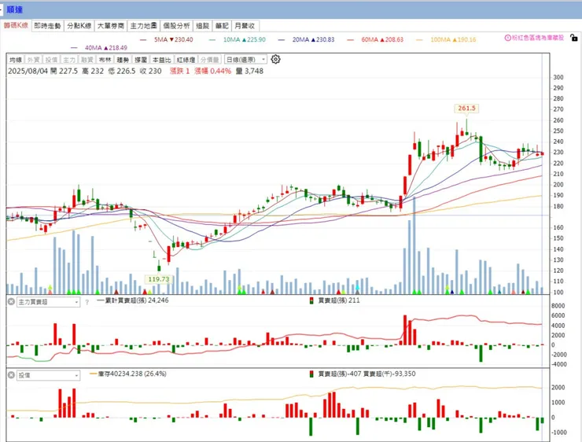Open the 主力買賣超 indicator dropdown

[x=48, y=302]
